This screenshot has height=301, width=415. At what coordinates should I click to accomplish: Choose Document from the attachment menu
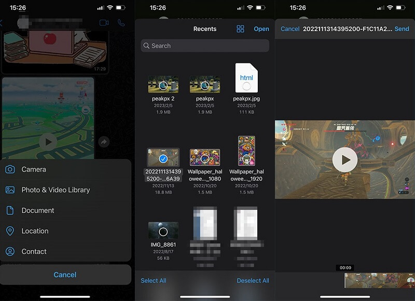coord(65,210)
